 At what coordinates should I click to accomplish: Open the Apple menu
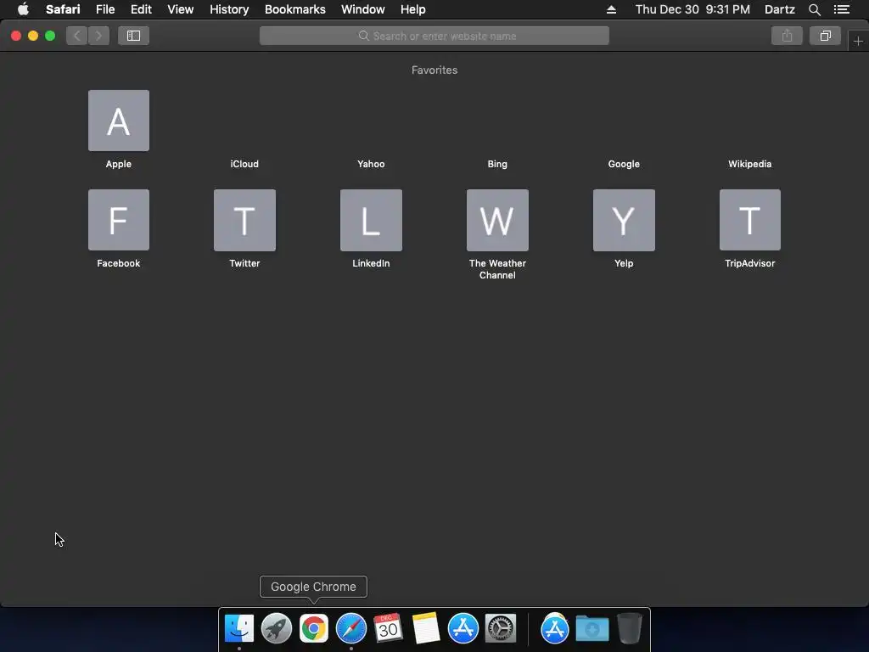(x=23, y=9)
